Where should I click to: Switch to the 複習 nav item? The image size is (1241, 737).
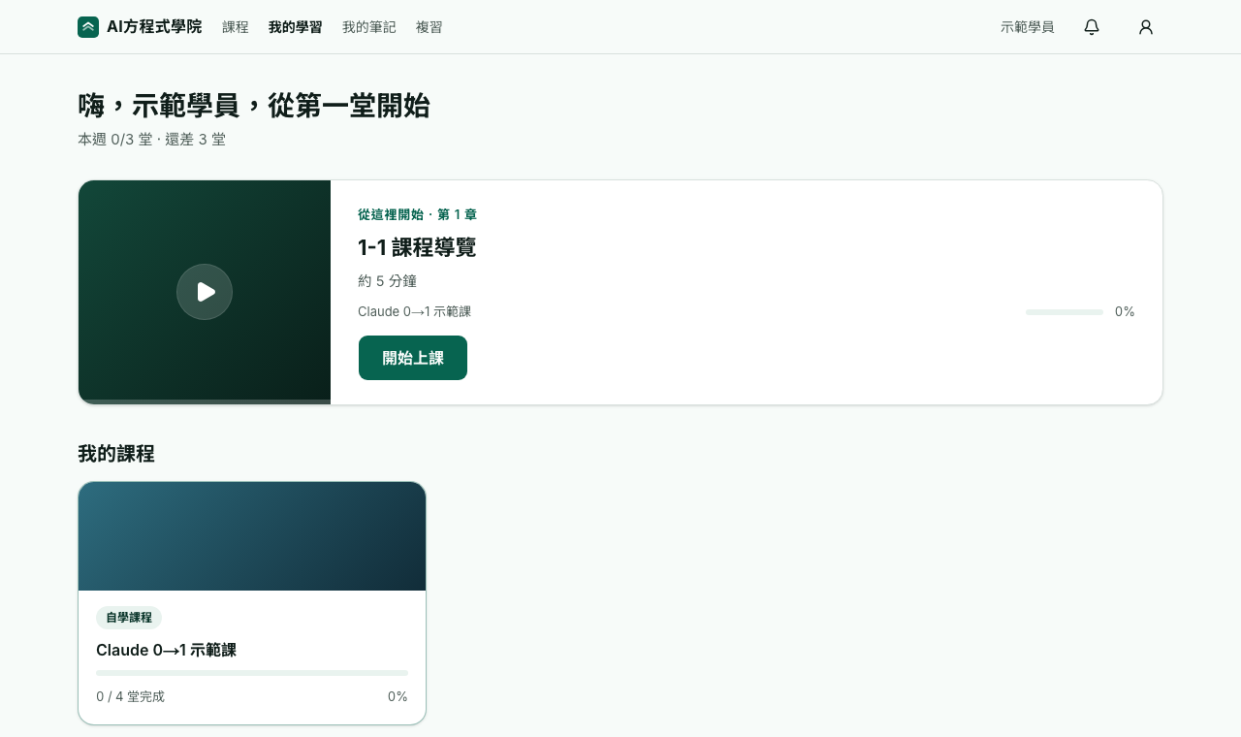[430, 27]
